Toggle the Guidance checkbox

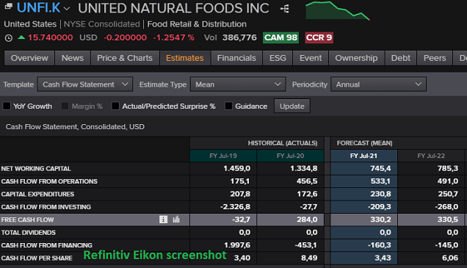coord(228,106)
